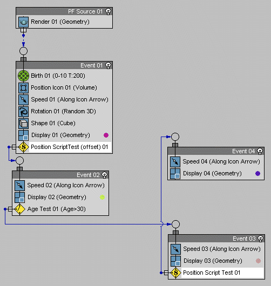Toggle the Event 03 lightbulb
This screenshot has width=271, height=286.
[x=260, y=239]
